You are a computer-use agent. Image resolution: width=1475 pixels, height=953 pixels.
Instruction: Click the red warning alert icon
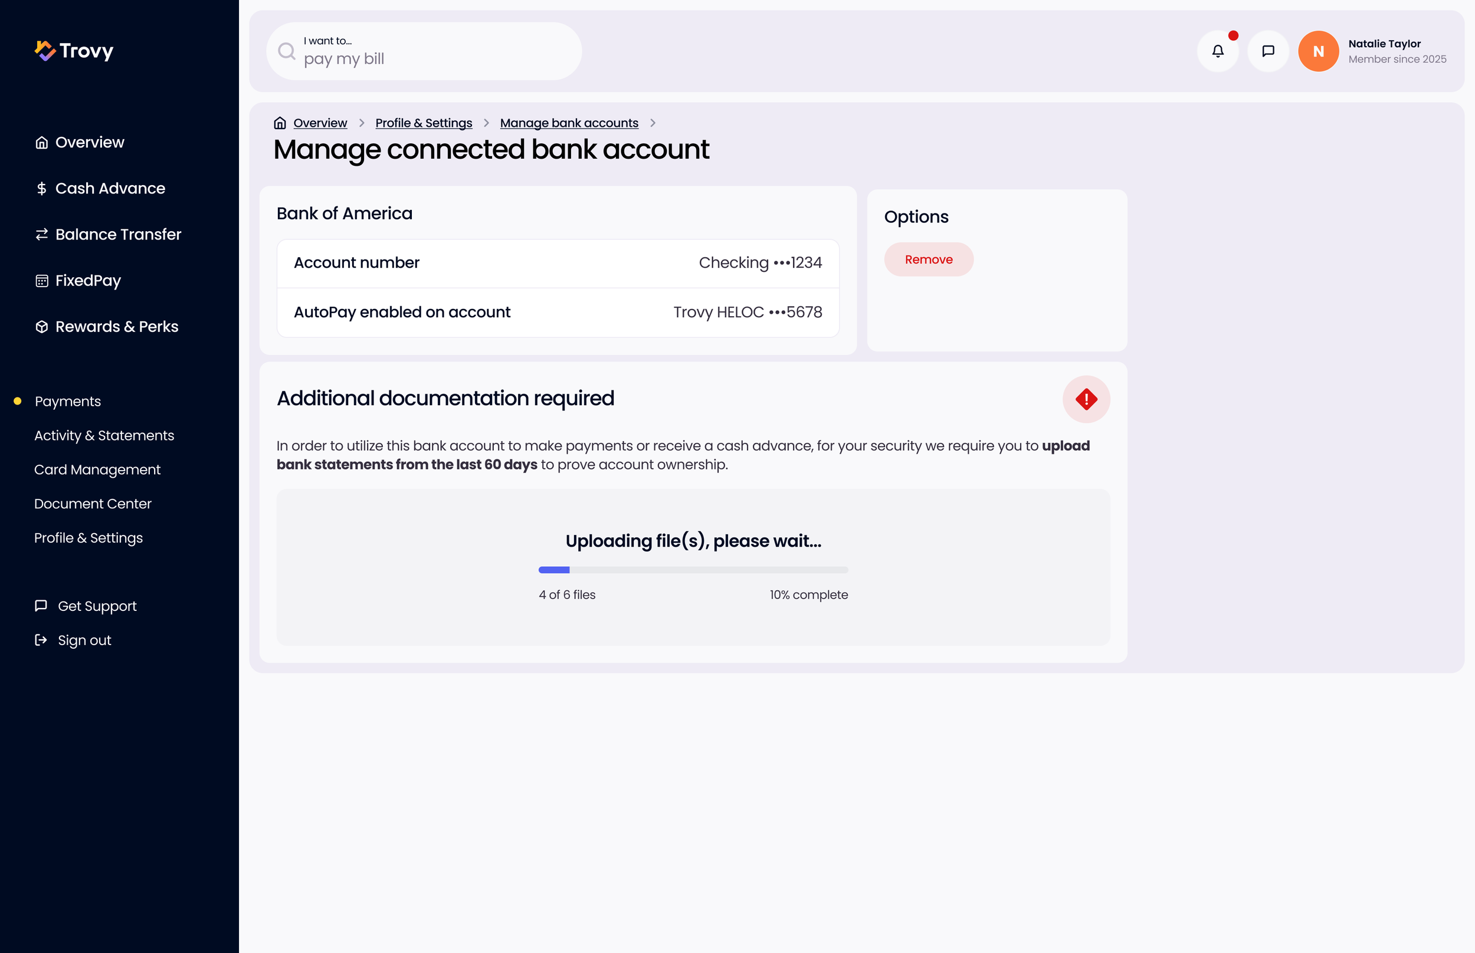(1086, 399)
